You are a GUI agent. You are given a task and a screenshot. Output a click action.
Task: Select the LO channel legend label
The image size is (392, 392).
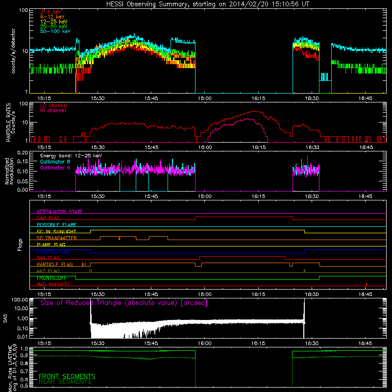pos(54,105)
